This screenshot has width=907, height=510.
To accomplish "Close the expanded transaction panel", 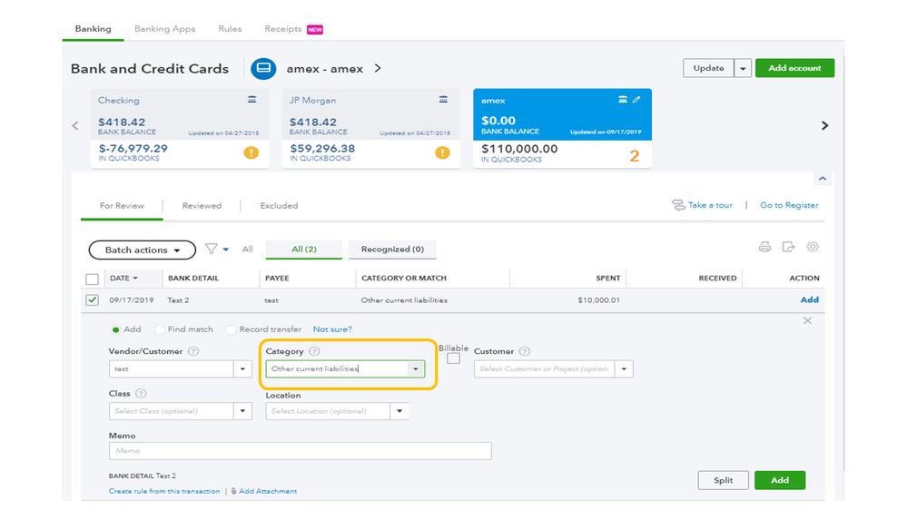I will (807, 321).
